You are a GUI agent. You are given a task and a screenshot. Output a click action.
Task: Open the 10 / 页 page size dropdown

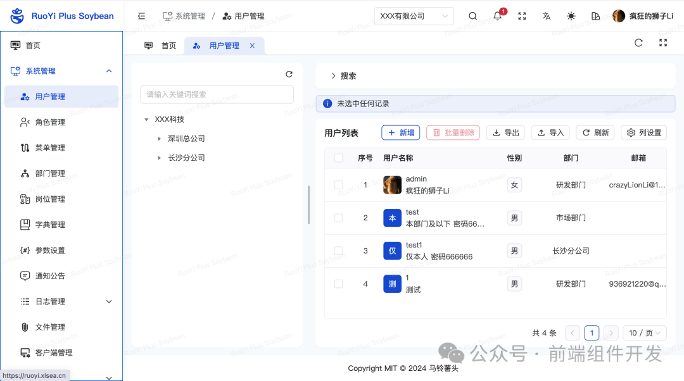[x=644, y=332]
